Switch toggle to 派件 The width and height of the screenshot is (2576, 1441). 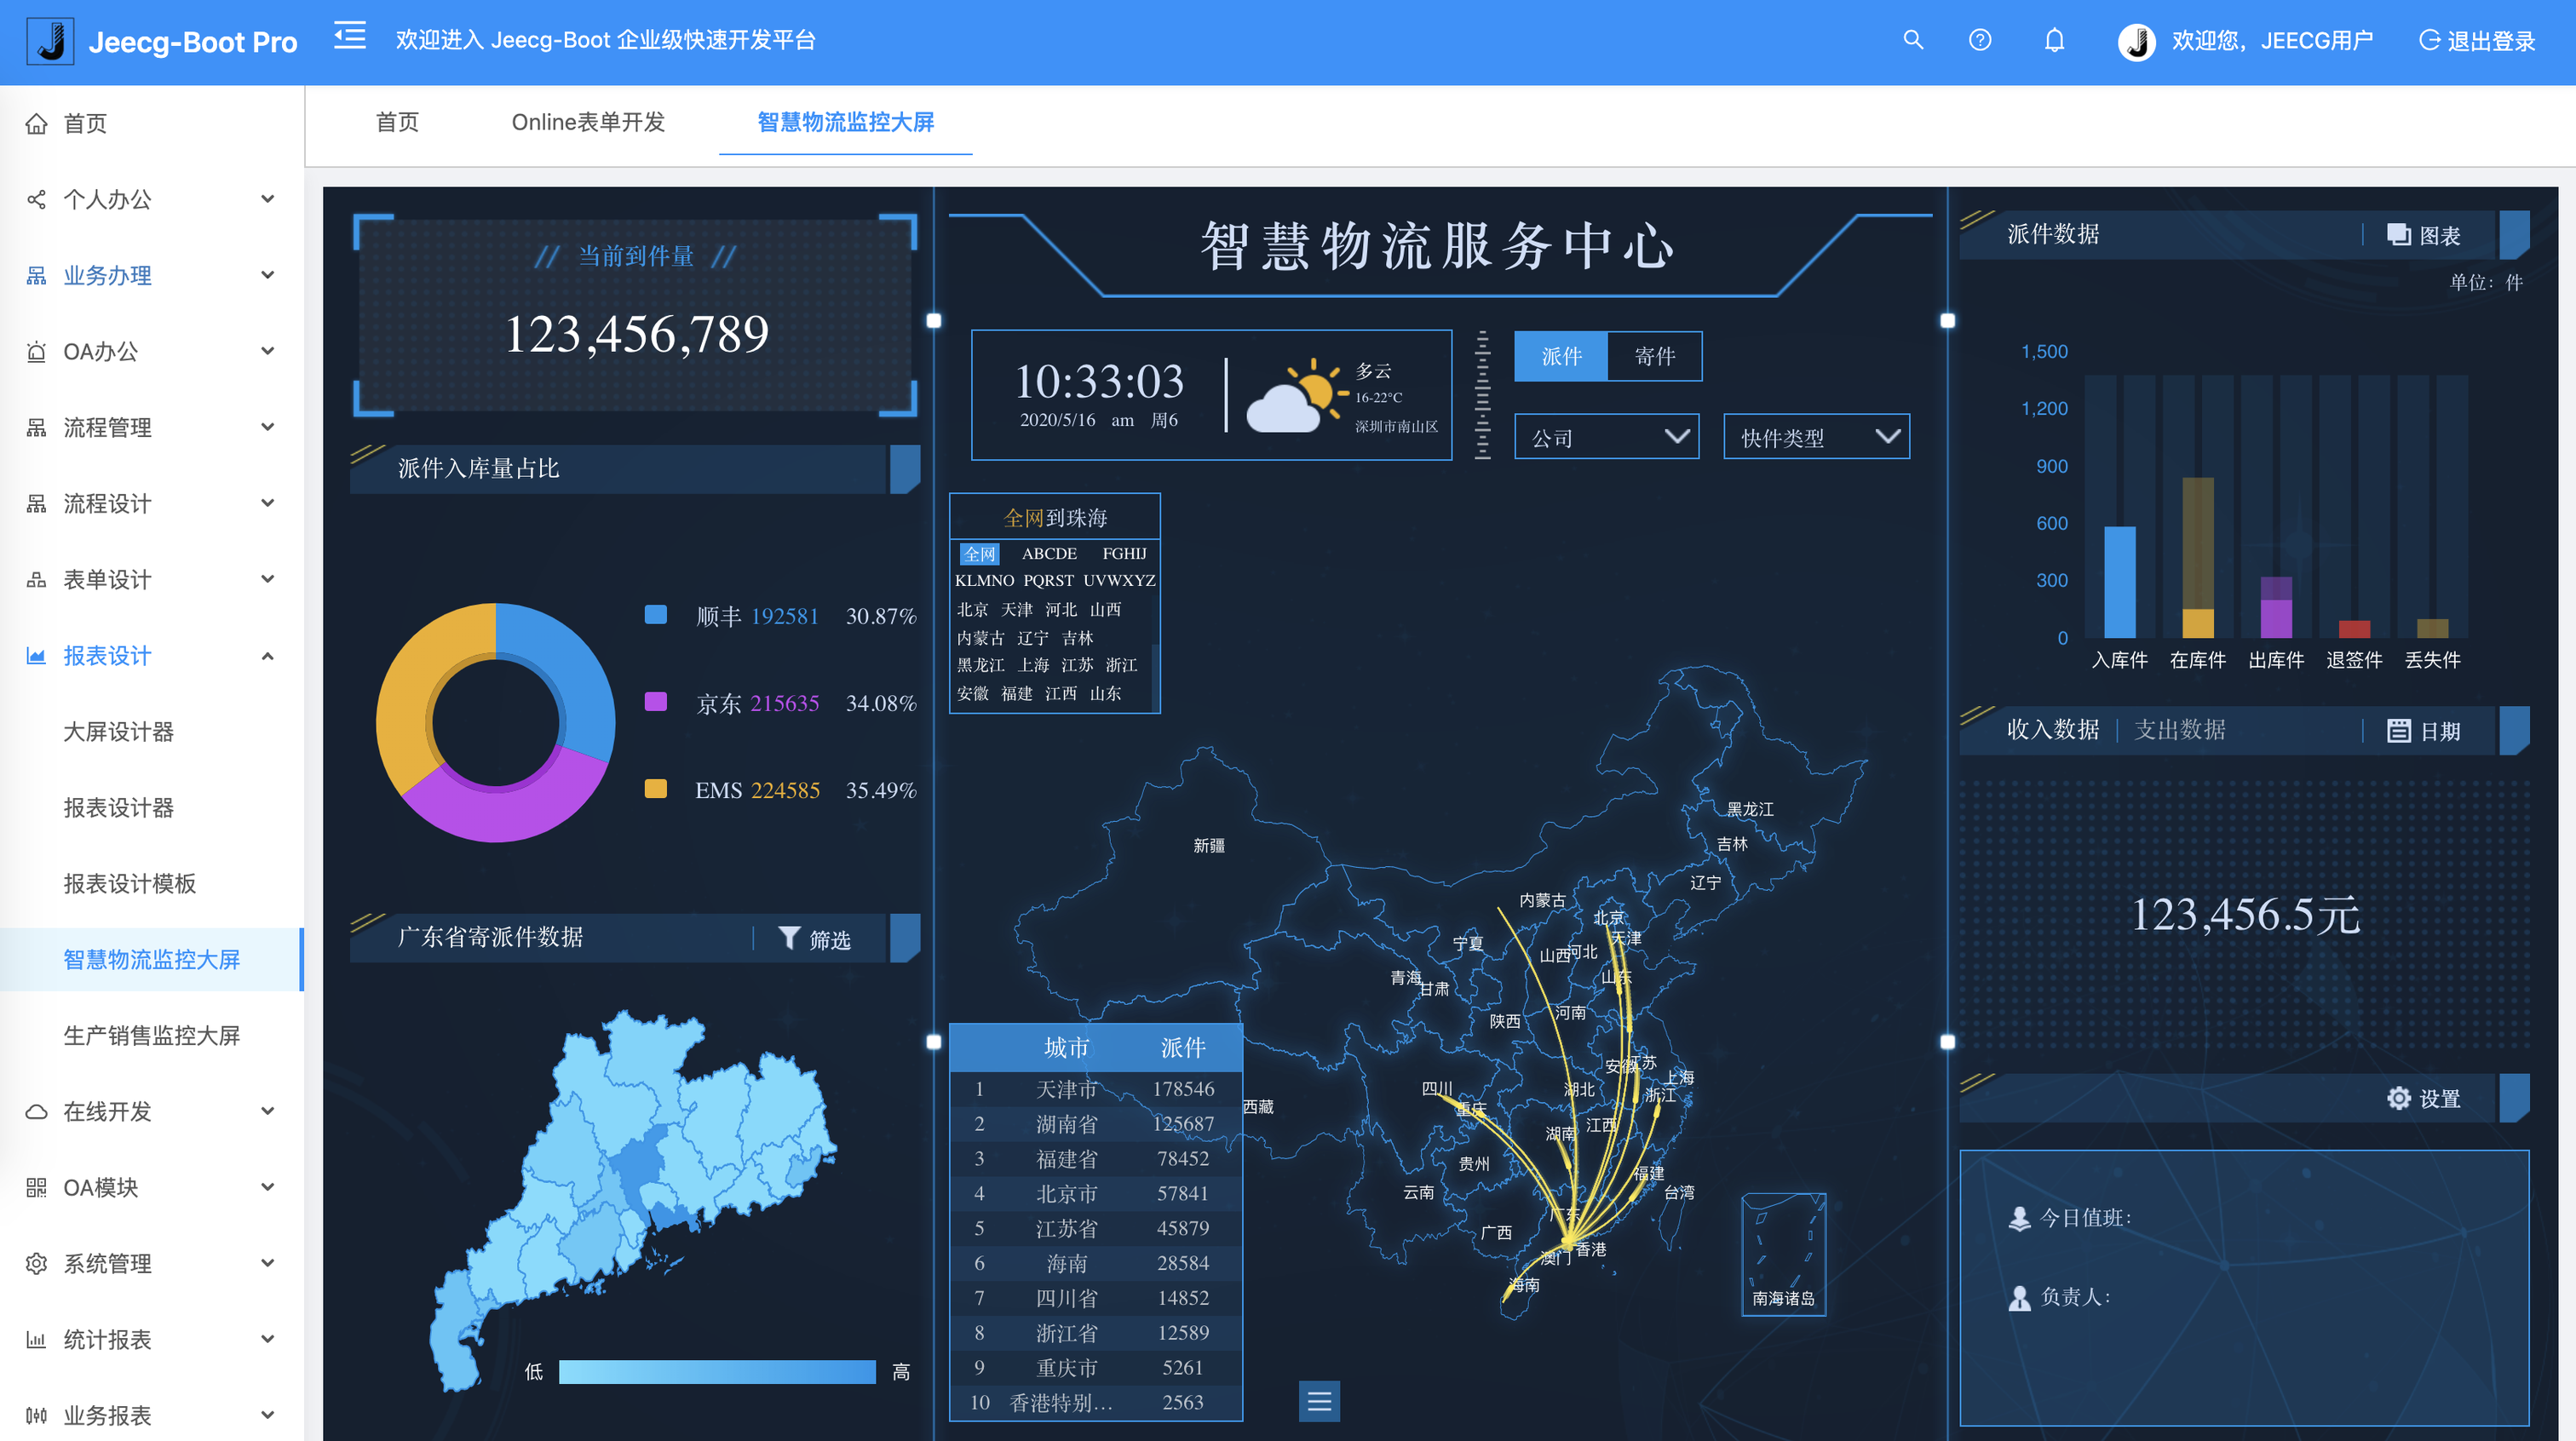tap(1561, 356)
